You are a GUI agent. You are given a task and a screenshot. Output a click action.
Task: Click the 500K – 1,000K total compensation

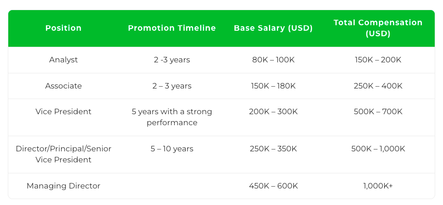(x=378, y=149)
